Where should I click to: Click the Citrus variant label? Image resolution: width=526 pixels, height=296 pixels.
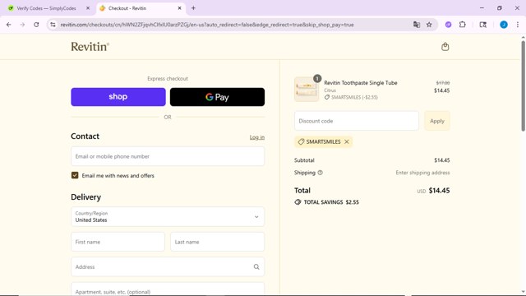point(330,90)
